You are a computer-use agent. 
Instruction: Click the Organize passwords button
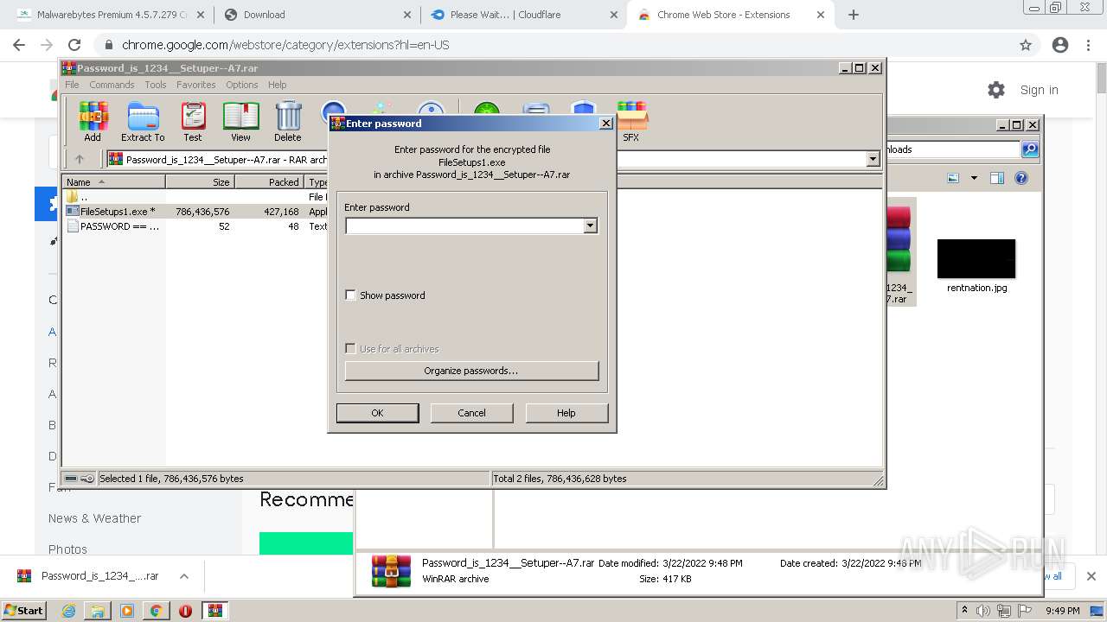tap(471, 371)
